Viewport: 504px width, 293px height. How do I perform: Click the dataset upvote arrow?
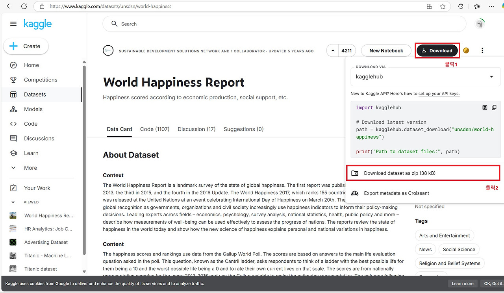coord(333,50)
